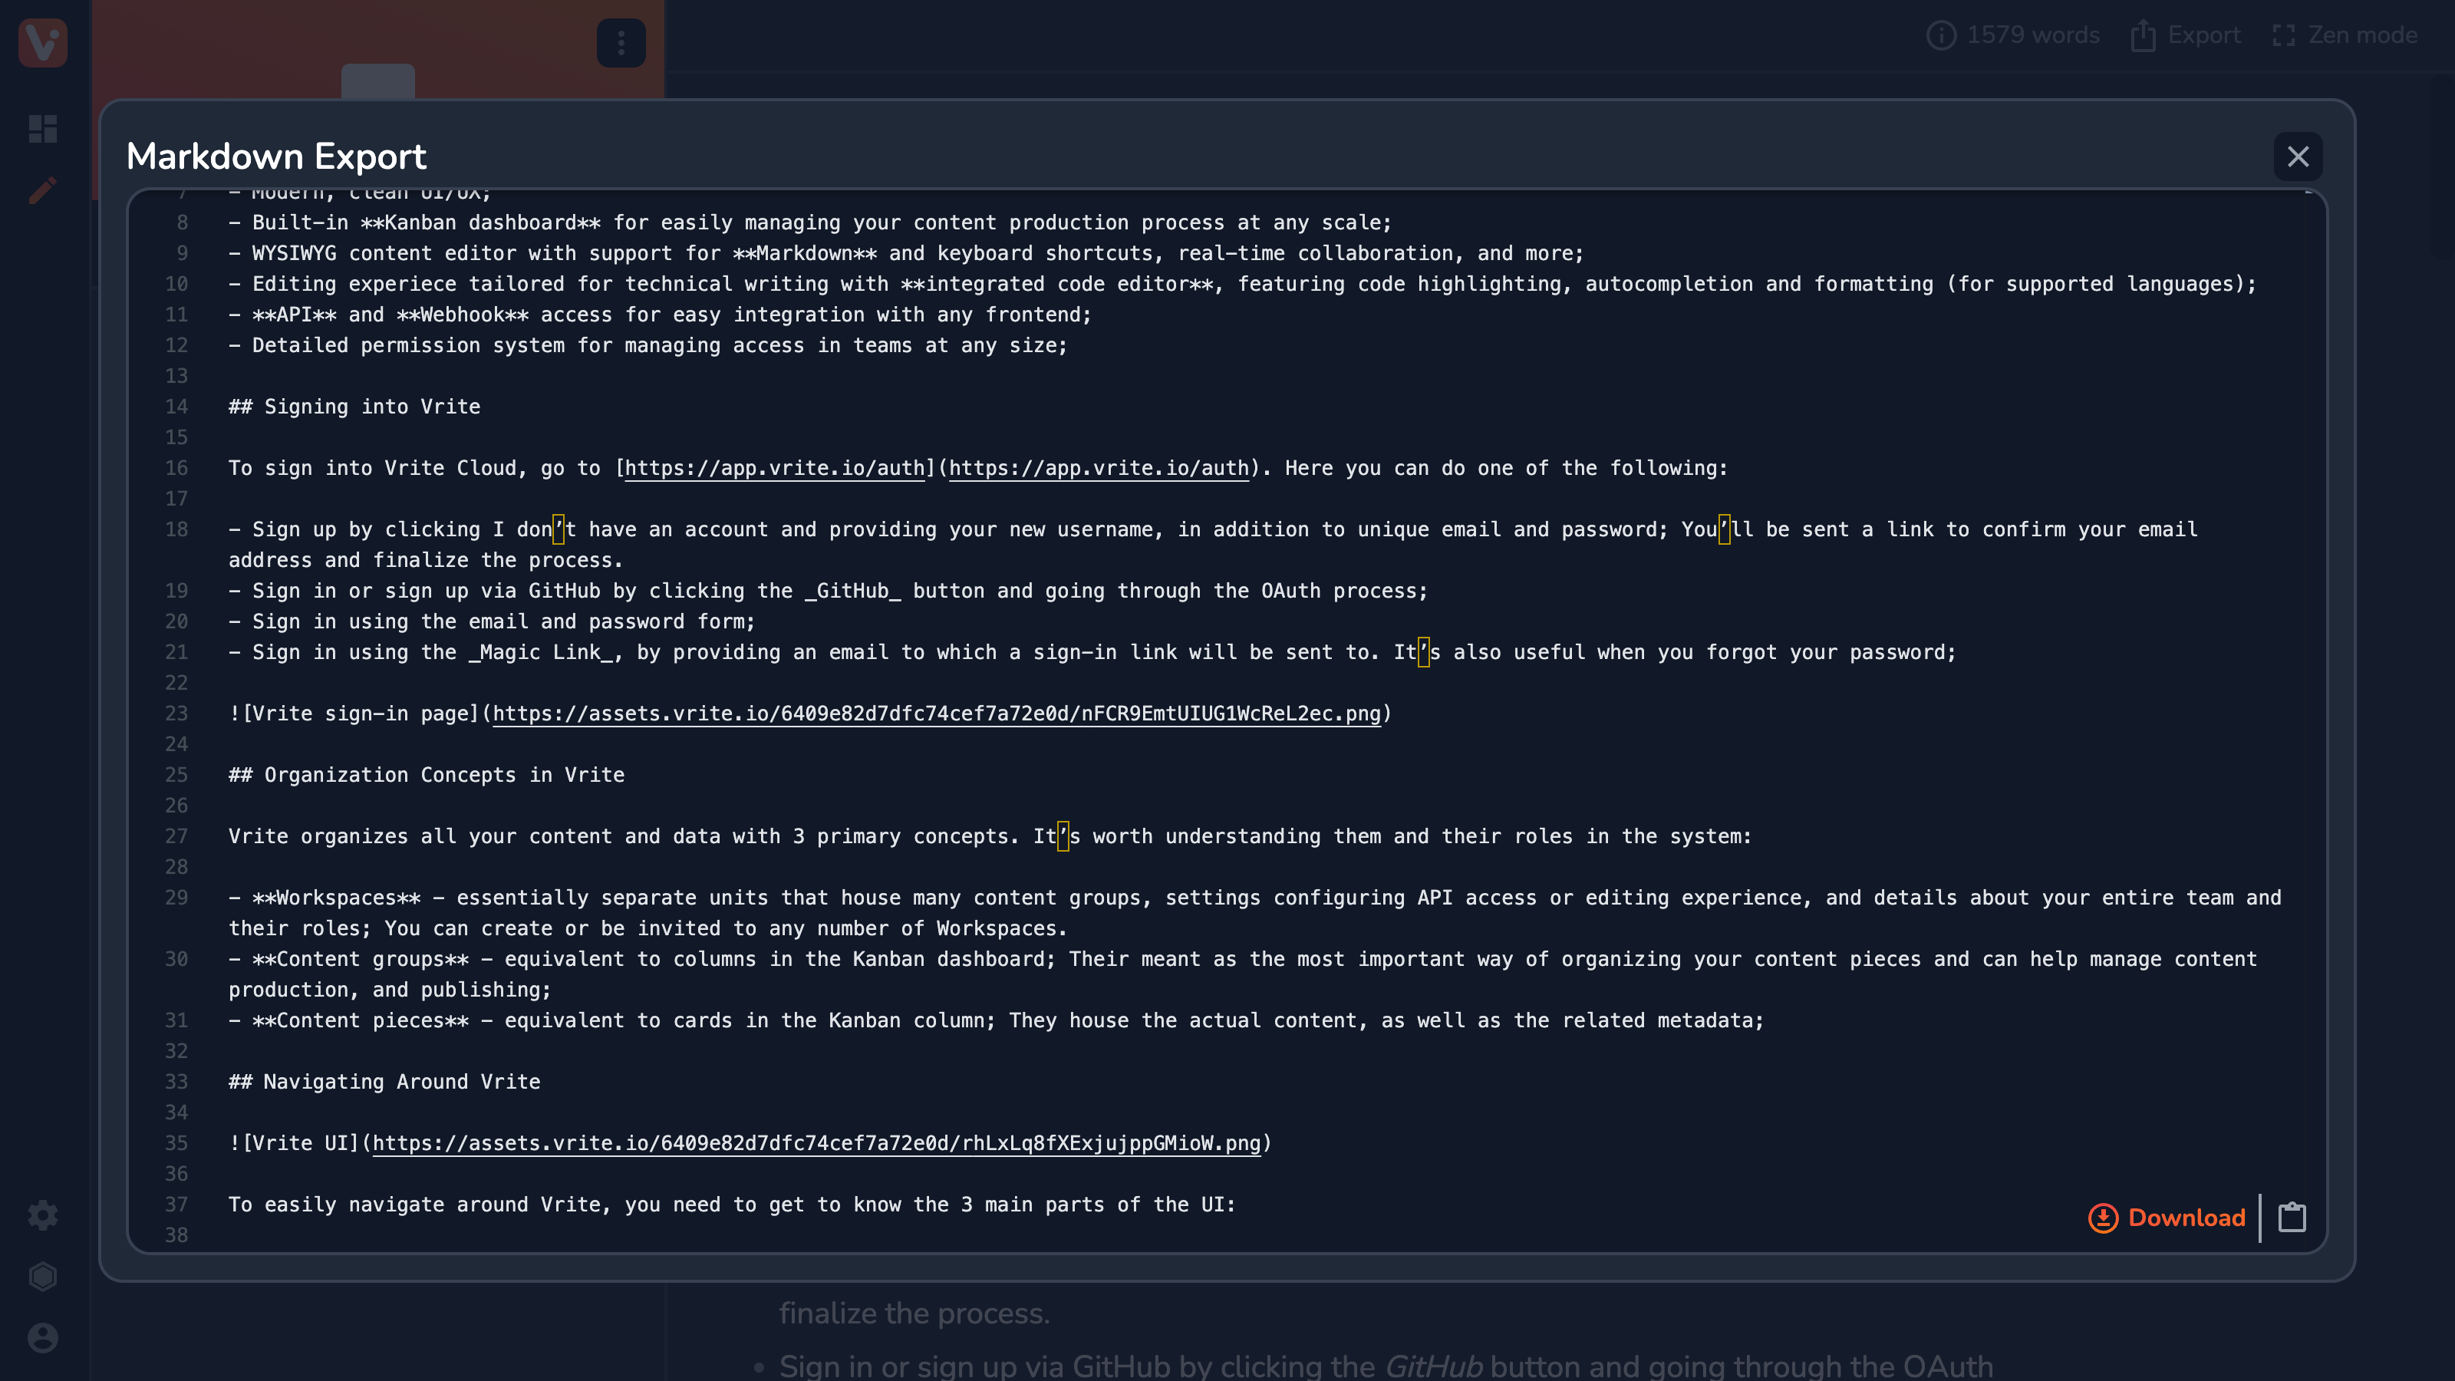
Task: Click the '**Content pieces**' description line
Action: pos(996,1020)
